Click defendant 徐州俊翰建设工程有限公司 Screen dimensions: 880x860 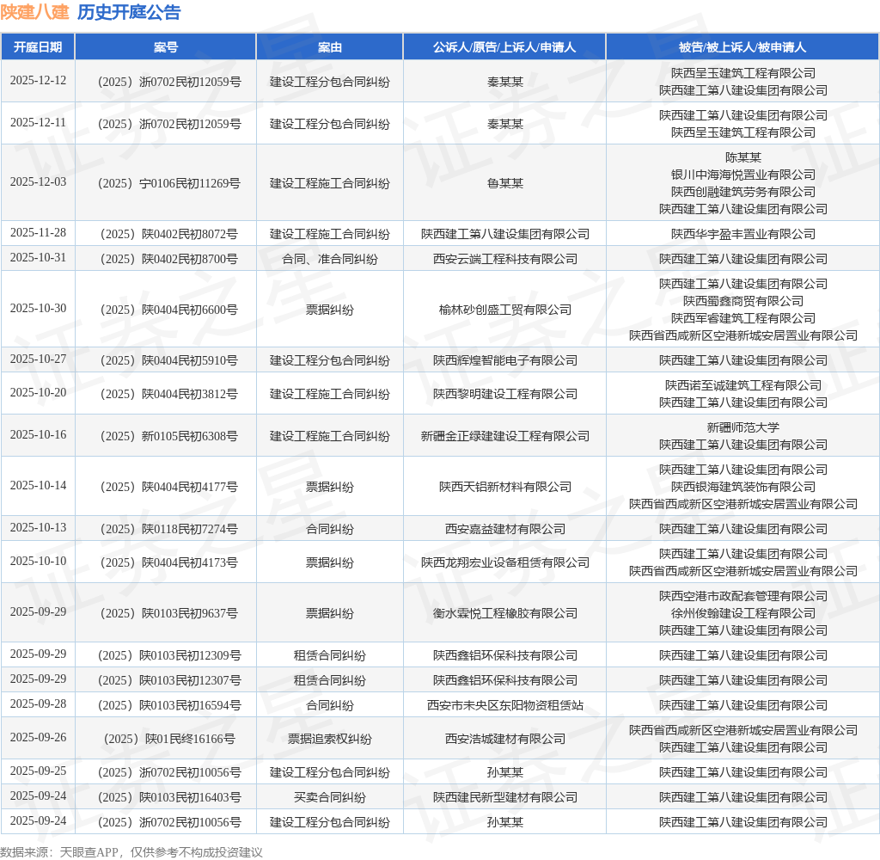743,613
